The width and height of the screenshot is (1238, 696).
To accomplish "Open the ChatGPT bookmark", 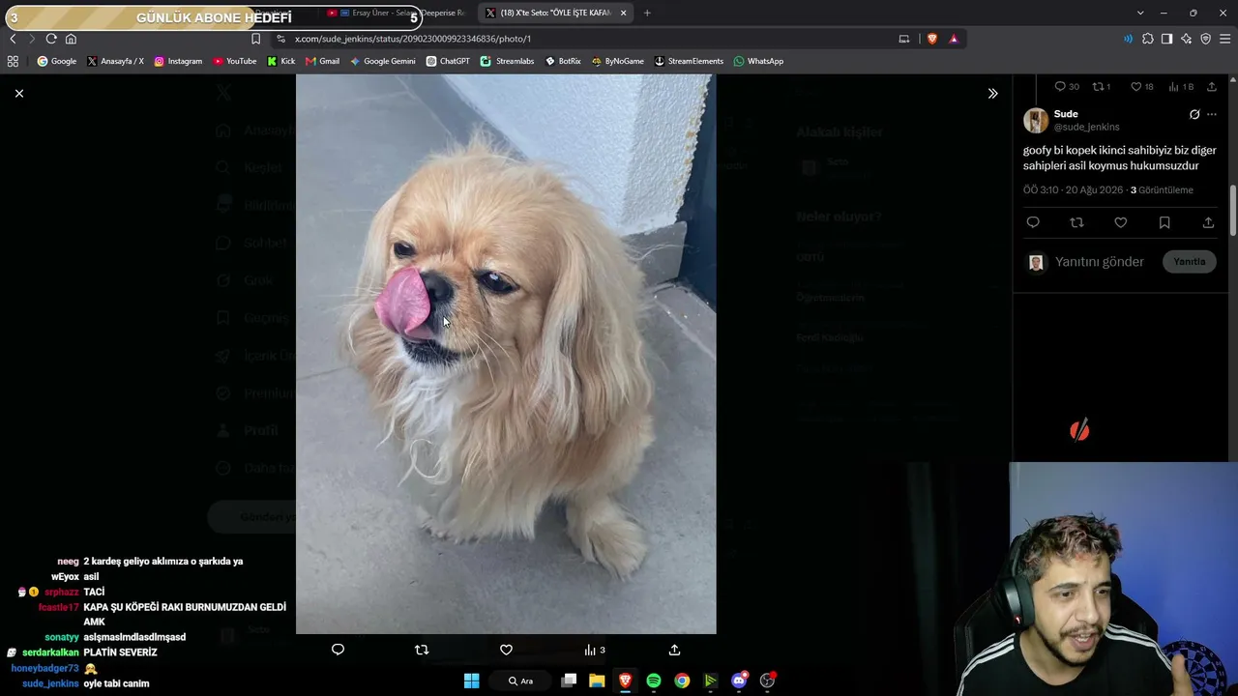I will 448,61.
